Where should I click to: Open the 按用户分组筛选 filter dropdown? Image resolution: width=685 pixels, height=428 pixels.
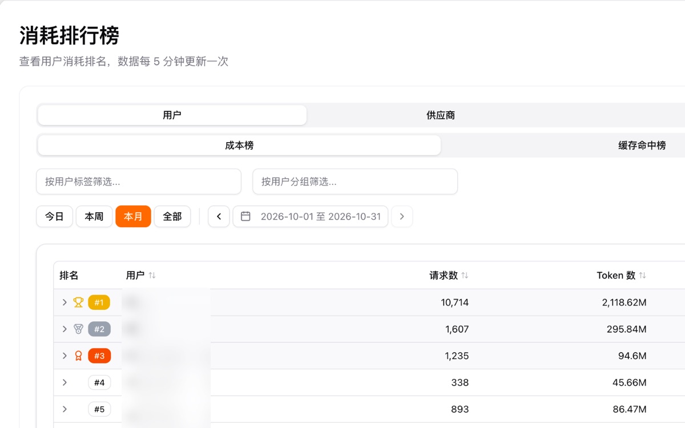click(x=355, y=181)
